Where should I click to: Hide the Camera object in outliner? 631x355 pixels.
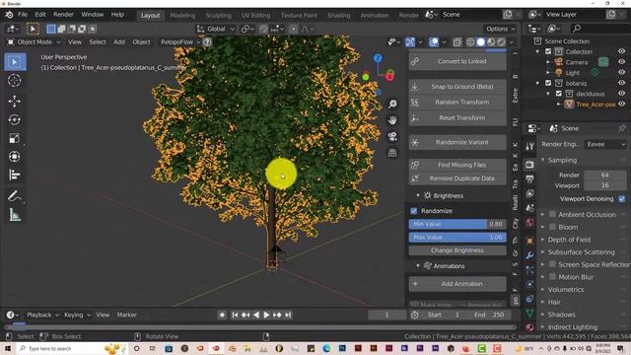coord(622,62)
